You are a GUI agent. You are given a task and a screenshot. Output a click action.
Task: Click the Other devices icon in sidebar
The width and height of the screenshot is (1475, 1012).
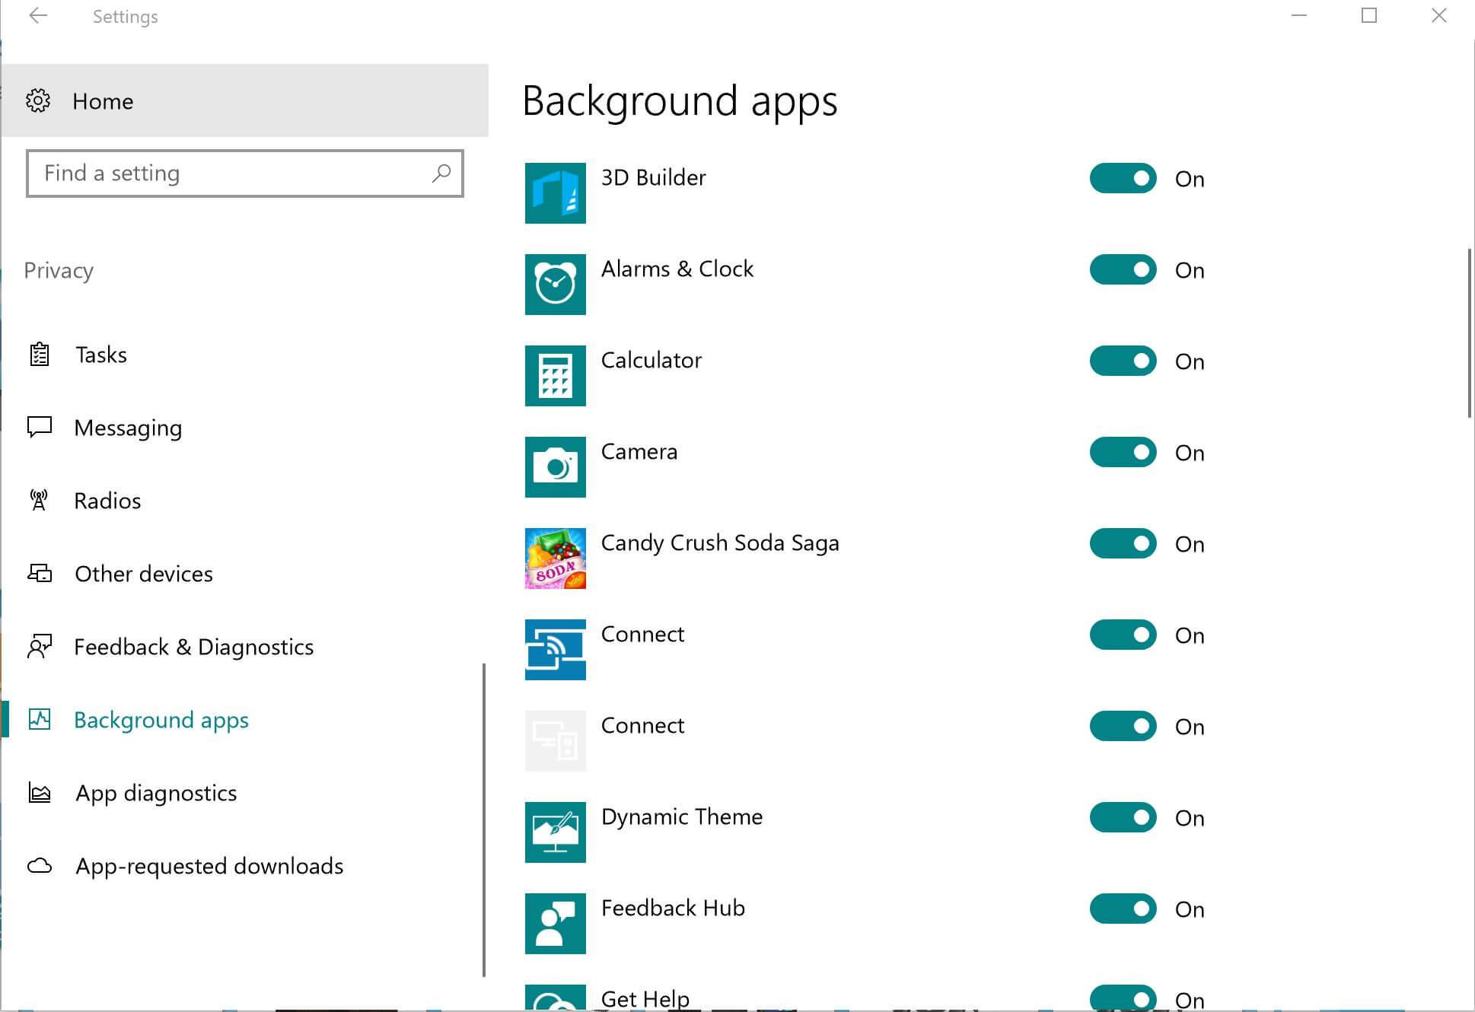39,574
